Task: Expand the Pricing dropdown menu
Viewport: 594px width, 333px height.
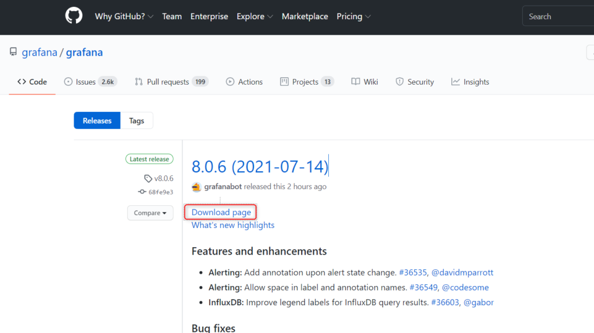Action: (x=353, y=16)
